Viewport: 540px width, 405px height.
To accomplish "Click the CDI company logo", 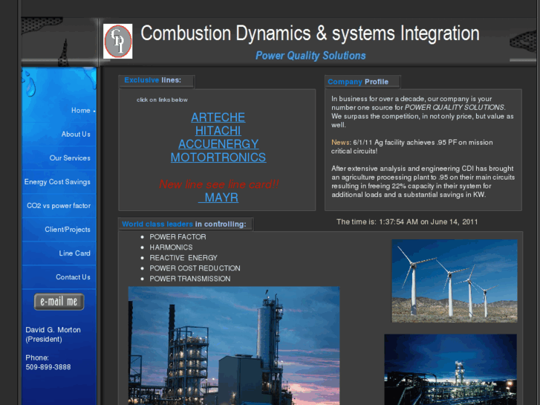I will click(x=118, y=41).
